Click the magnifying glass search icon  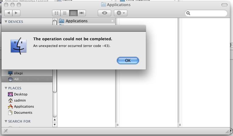coord(188,13)
